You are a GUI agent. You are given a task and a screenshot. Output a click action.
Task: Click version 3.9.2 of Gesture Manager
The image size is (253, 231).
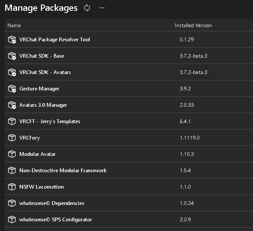point(185,89)
